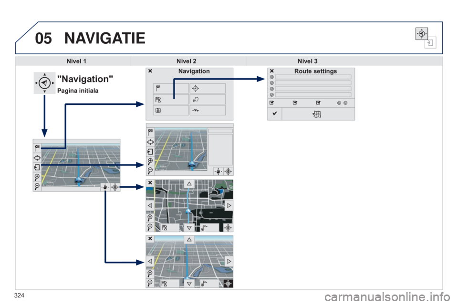
Task: Choose the checkered flag destination button in Navigation menu
Action: (171, 88)
